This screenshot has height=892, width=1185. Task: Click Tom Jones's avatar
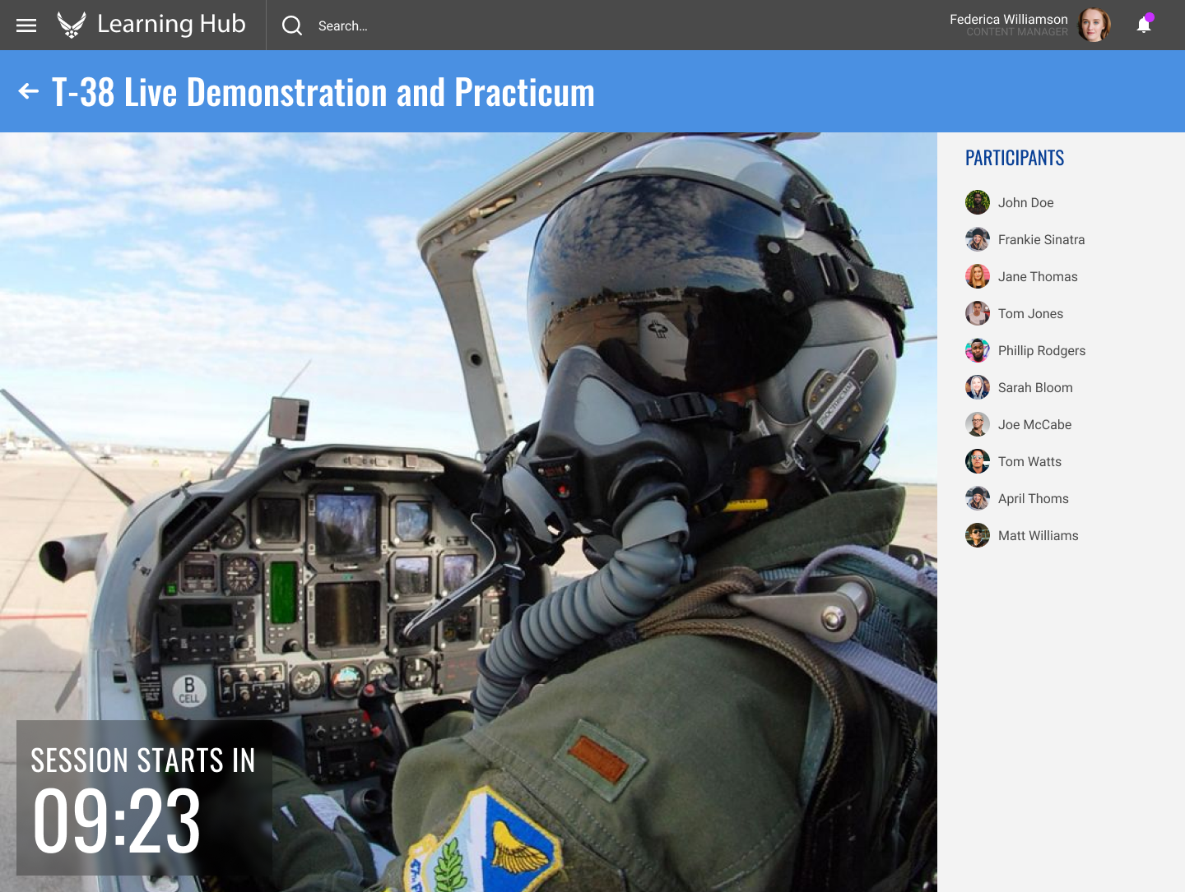(x=978, y=313)
